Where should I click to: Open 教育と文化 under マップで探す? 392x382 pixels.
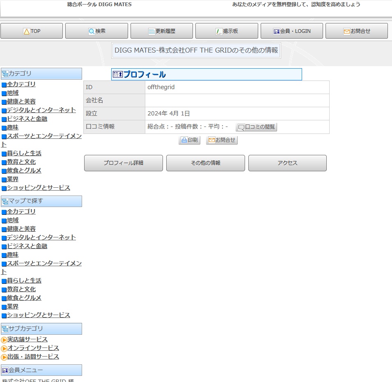point(21,290)
